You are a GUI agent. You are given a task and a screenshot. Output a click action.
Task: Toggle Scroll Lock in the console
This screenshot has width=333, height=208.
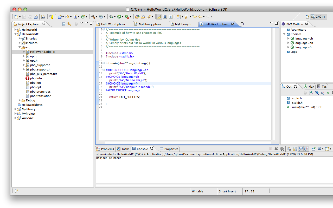[295, 149]
